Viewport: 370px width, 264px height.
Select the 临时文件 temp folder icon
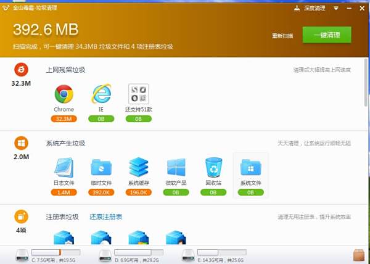click(101, 167)
